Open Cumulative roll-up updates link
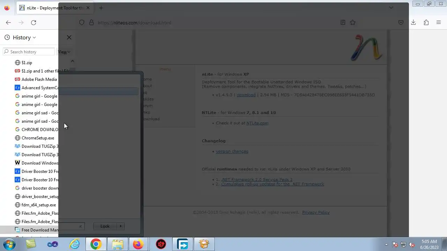The height and width of the screenshot is (251, 447). [272, 184]
